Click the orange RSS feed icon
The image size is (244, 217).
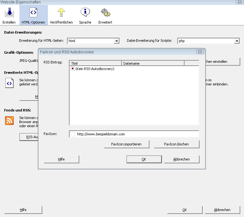click(9, 120)
